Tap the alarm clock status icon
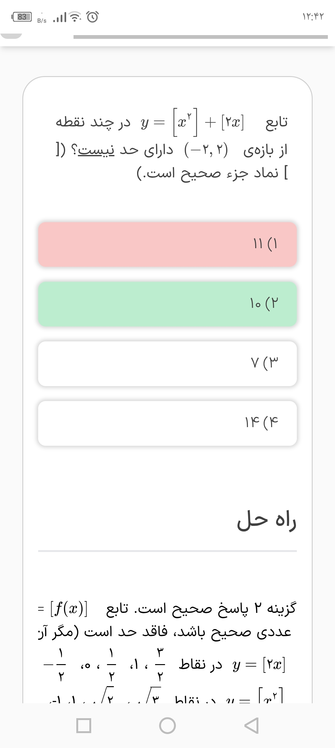The image size is (335, 748). (x=92, y=17)
